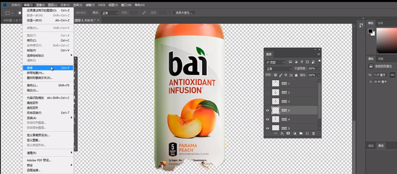
Task: Choose 自由变换(F) from the edit menu
Action: [x=48, y=113]
